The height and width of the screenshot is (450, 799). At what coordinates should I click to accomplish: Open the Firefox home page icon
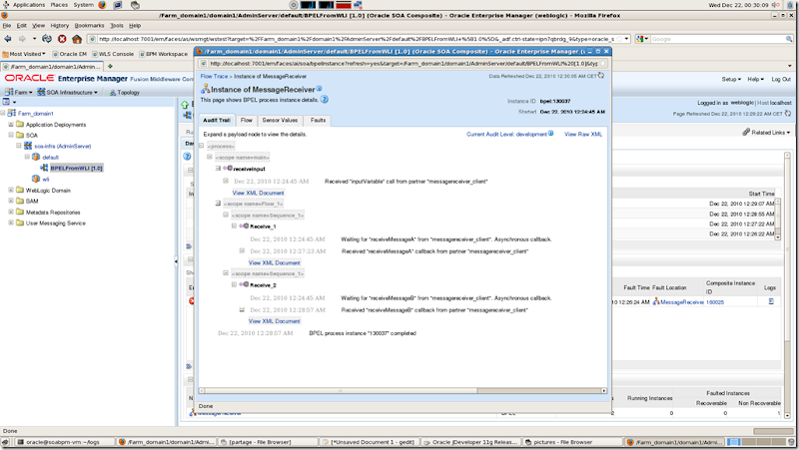[x=77, y=39]
